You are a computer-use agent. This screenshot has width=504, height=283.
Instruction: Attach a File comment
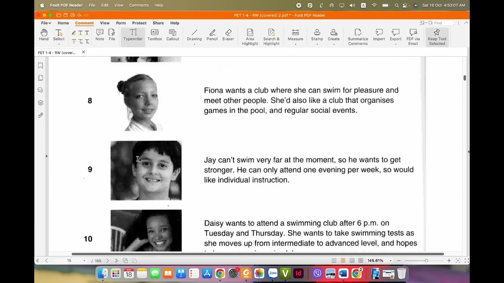[112, 35]
